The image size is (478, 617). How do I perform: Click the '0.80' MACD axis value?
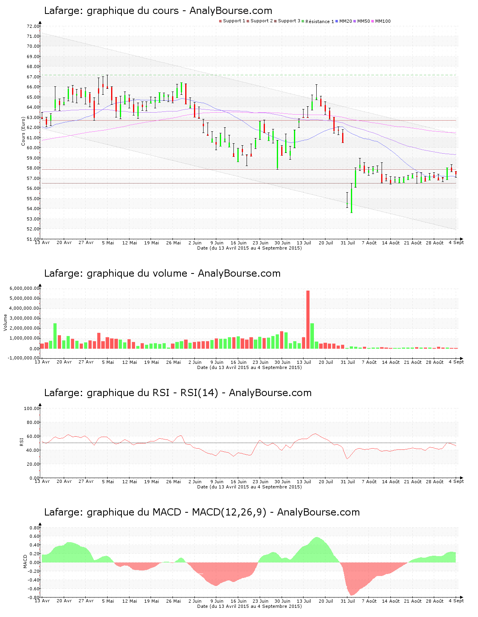pos(35,528)
